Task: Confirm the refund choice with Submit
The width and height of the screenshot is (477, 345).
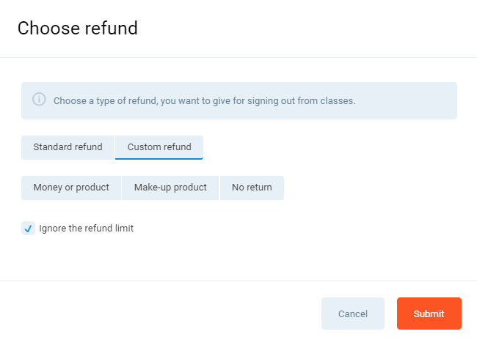Action: point(429,314)
